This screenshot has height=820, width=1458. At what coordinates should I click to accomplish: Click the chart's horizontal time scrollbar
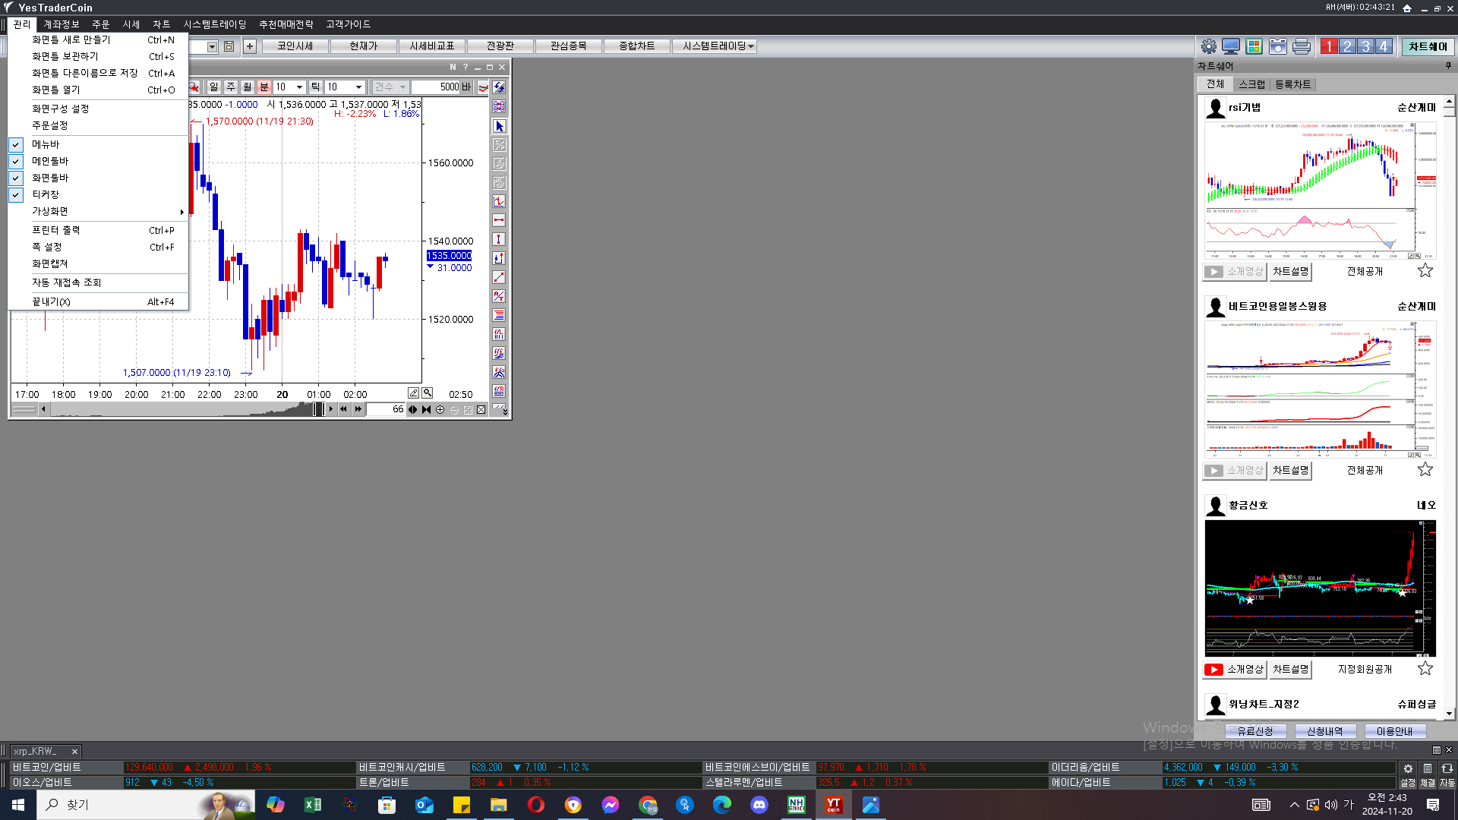pos(182,410)
